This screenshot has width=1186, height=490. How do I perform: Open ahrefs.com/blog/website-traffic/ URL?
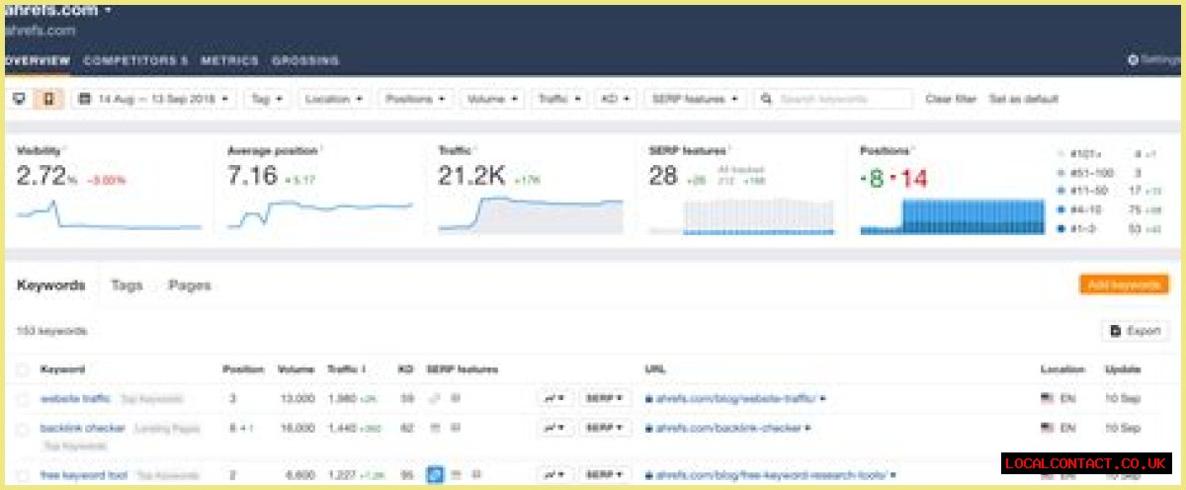tap(736, 399)
